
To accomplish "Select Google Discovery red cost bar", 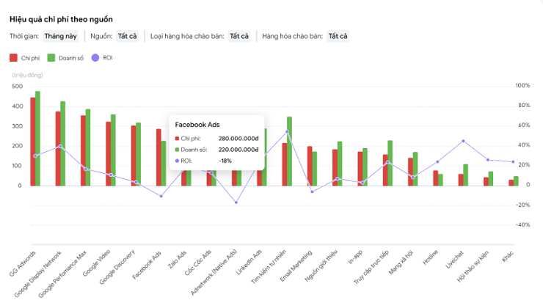I will pos(134,156).
